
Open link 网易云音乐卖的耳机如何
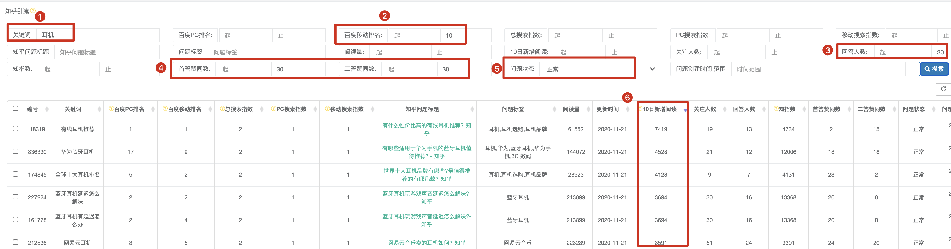[427, 243]
